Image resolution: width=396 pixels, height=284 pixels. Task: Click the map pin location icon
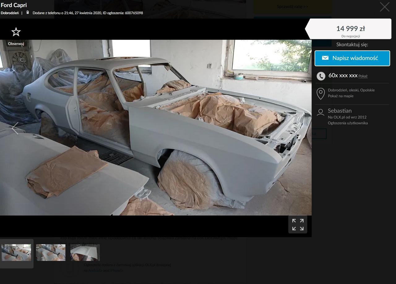(321, 93)
